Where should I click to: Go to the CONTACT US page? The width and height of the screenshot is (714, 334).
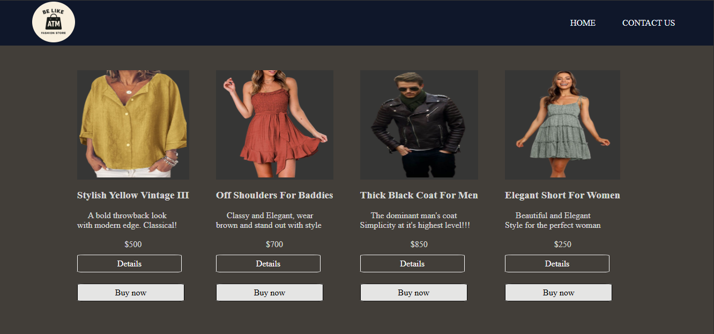point(649,23)
